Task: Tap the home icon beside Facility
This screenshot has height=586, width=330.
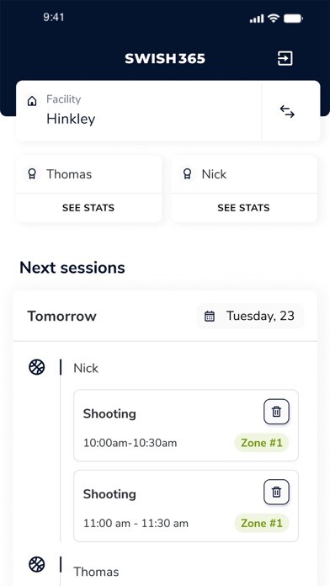Action: pyautogui.click(x=33, y=101)
